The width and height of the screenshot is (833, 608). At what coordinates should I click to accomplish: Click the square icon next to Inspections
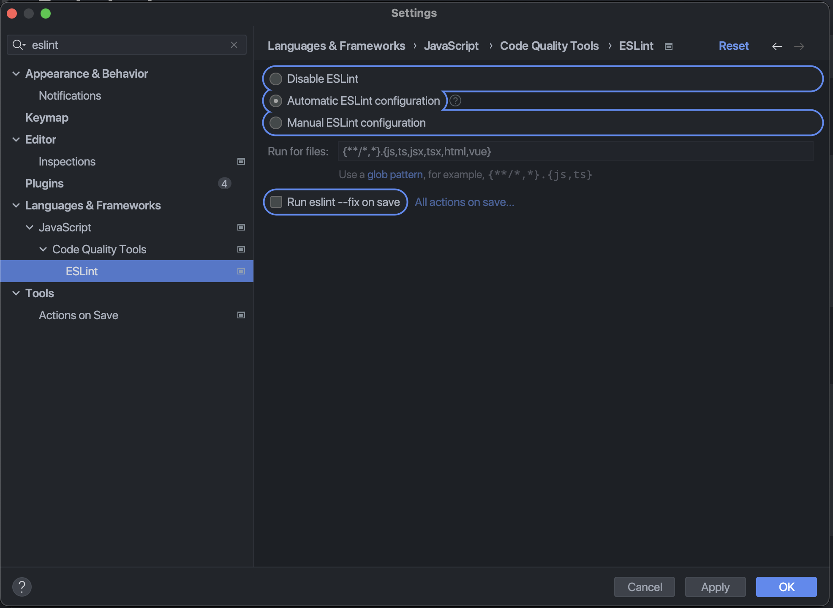tap(241, 161)
